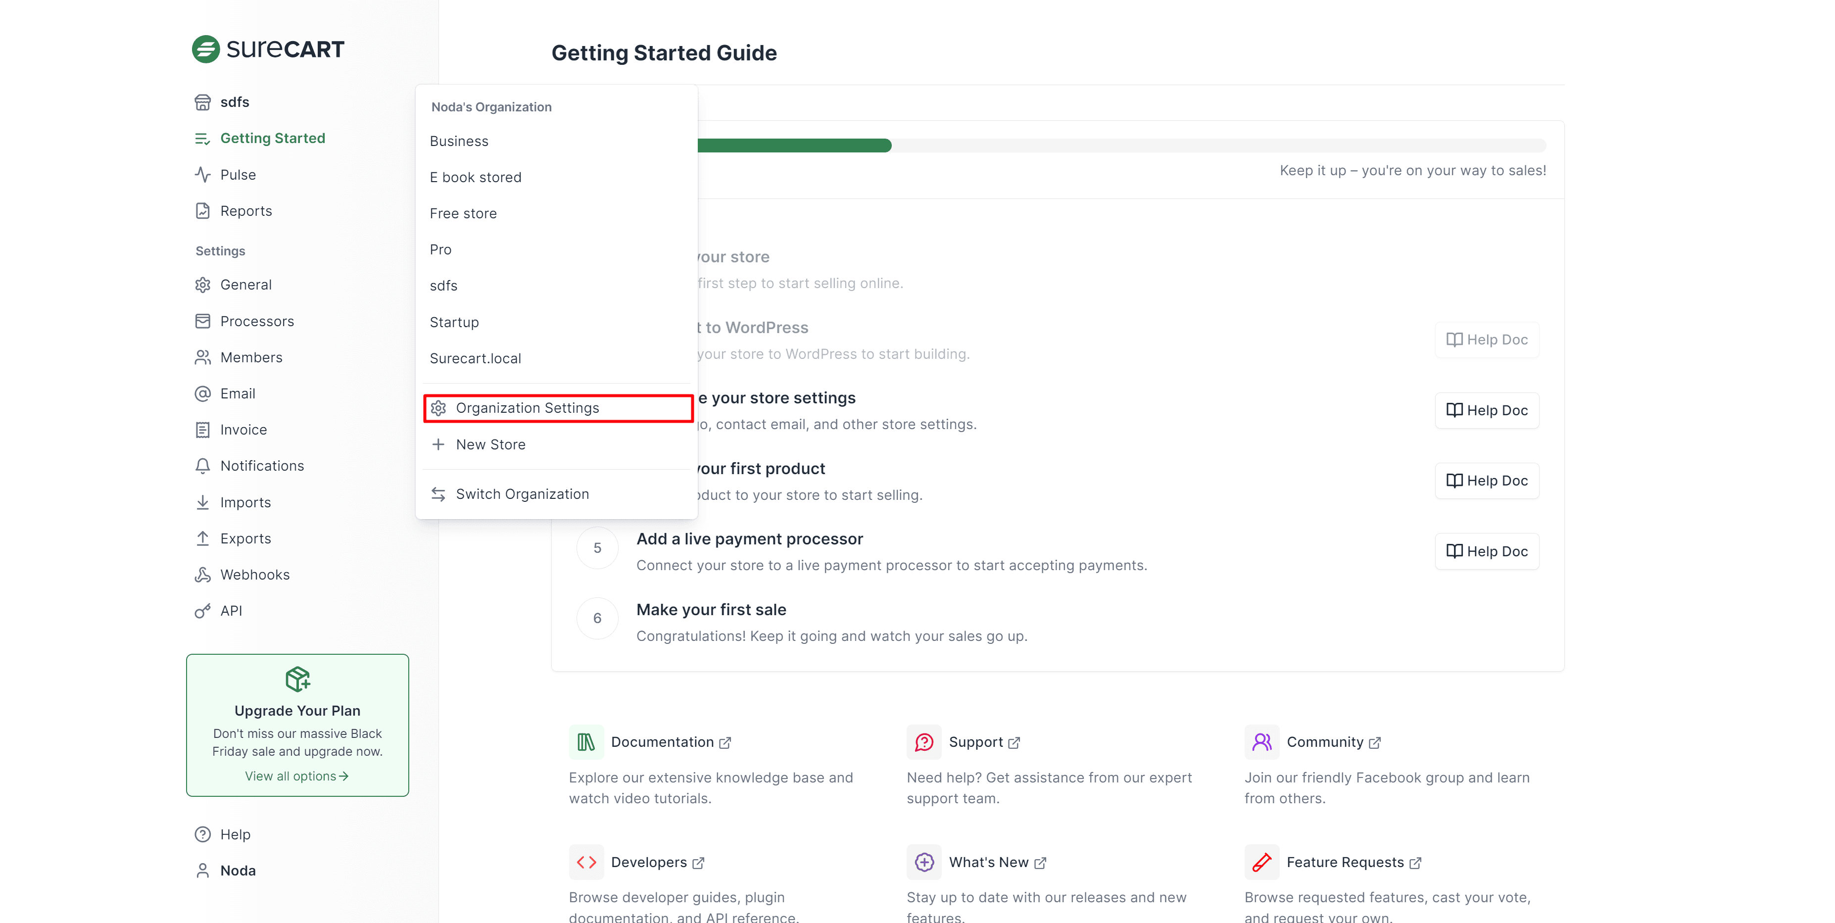This screenshot has height=923, width=1835.
Task: Select Switch Organization in the menu
Action: click(522, 494)
